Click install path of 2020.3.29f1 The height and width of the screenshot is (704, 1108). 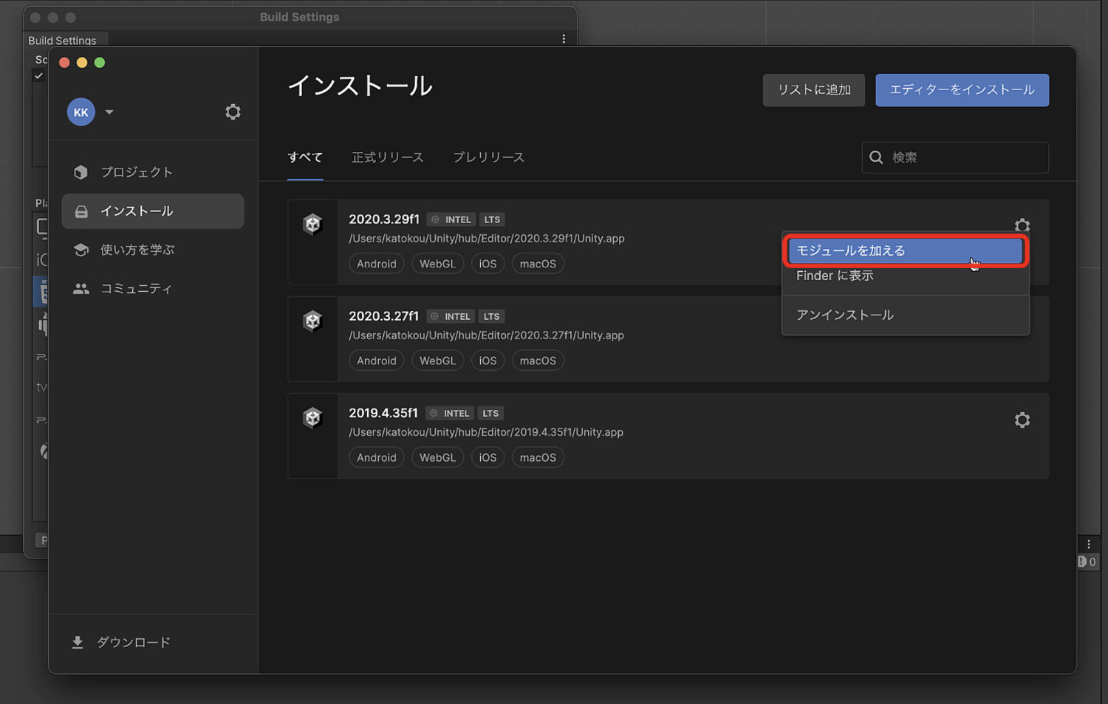tap(487, 239)
